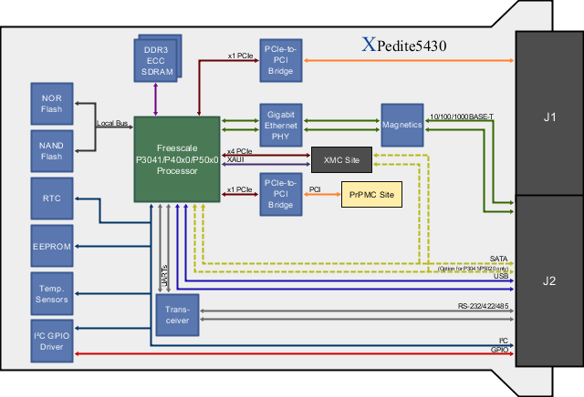The height and width of the screenshot is (397, 584).
Task: Select the EEPROM block
Action: pos(52,246)
